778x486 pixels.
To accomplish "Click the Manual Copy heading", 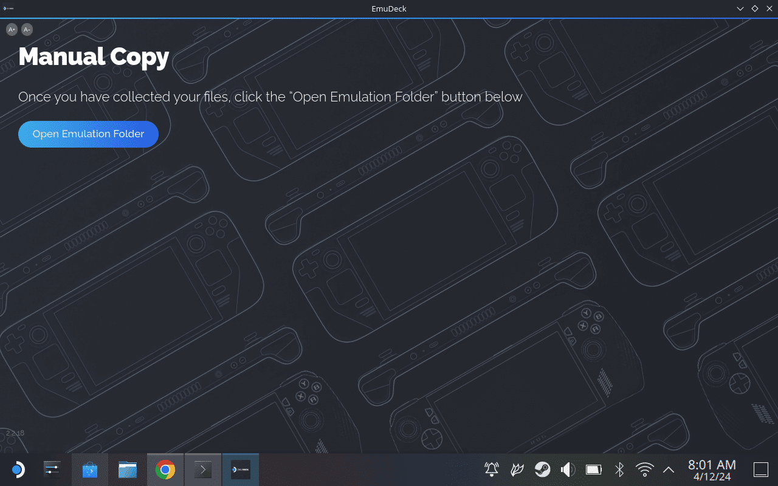I will (x=94, y=57).
